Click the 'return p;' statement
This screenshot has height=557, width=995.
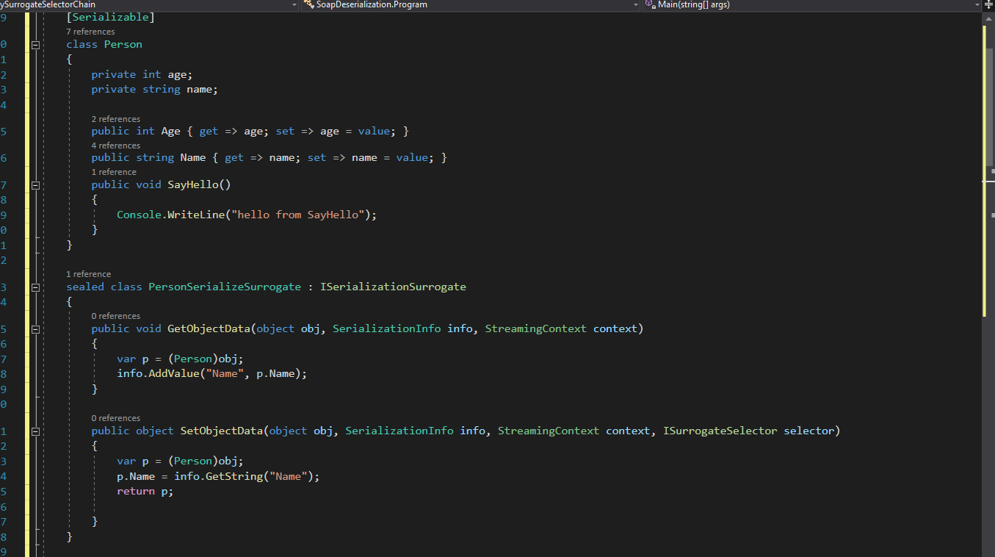pos(145,491)
